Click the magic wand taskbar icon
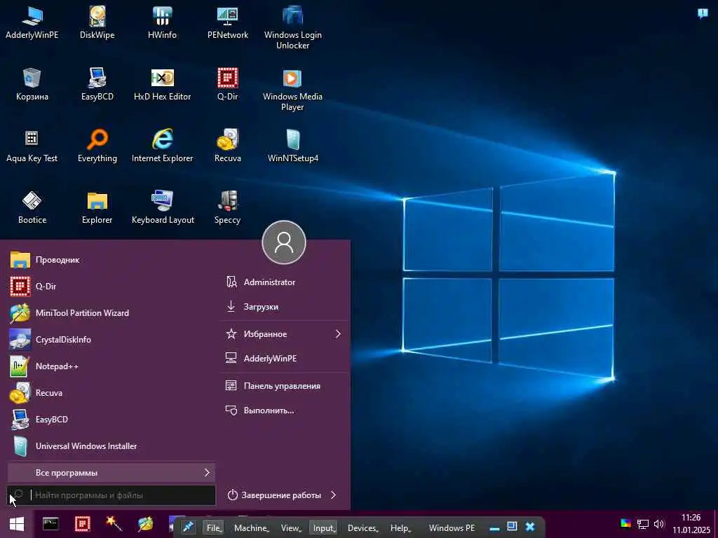This screenshot has height=538, width=718. click(x=114, y=524)
